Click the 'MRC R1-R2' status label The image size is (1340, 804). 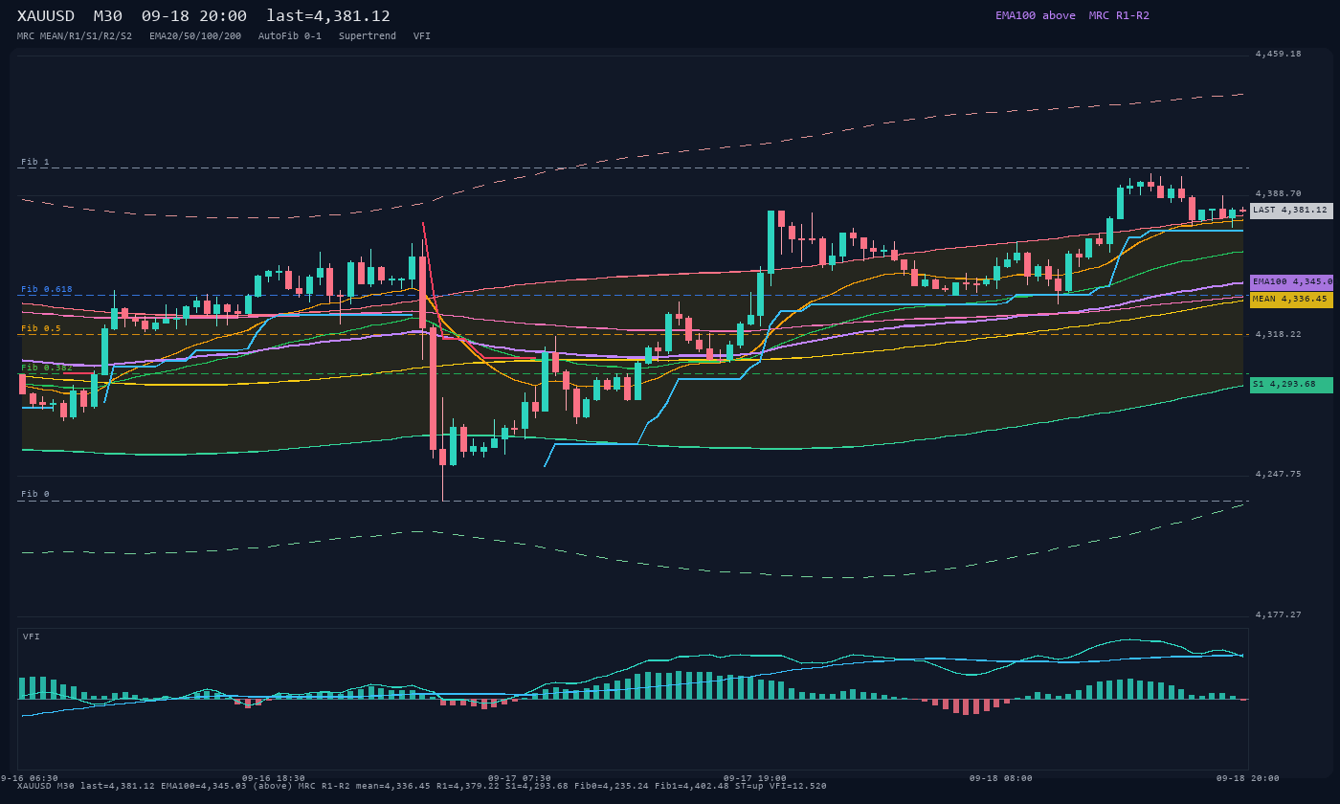(1119, 15)
